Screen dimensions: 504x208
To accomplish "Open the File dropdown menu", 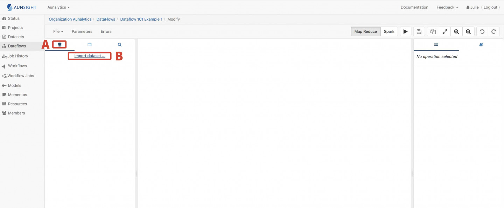I will [58, 31].
